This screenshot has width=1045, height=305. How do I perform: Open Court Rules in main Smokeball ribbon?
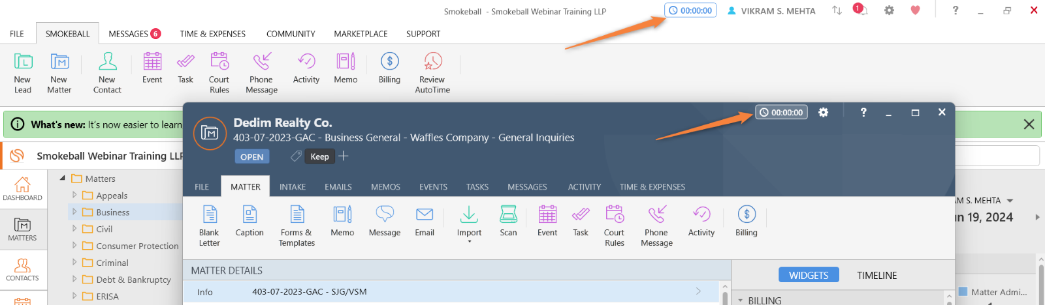pyautogui.click(x=219, y=72)
